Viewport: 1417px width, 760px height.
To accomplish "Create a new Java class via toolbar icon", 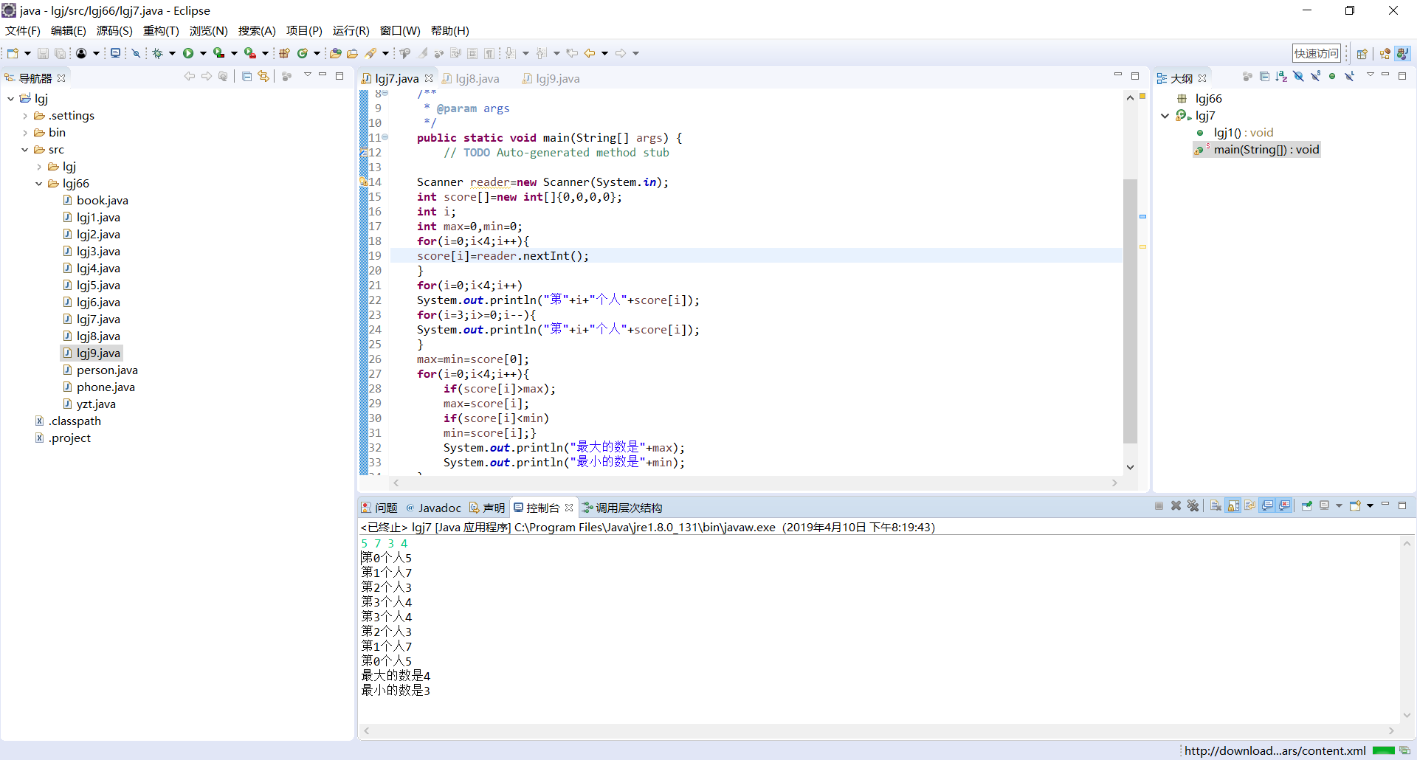I will (x=303, y=53).
